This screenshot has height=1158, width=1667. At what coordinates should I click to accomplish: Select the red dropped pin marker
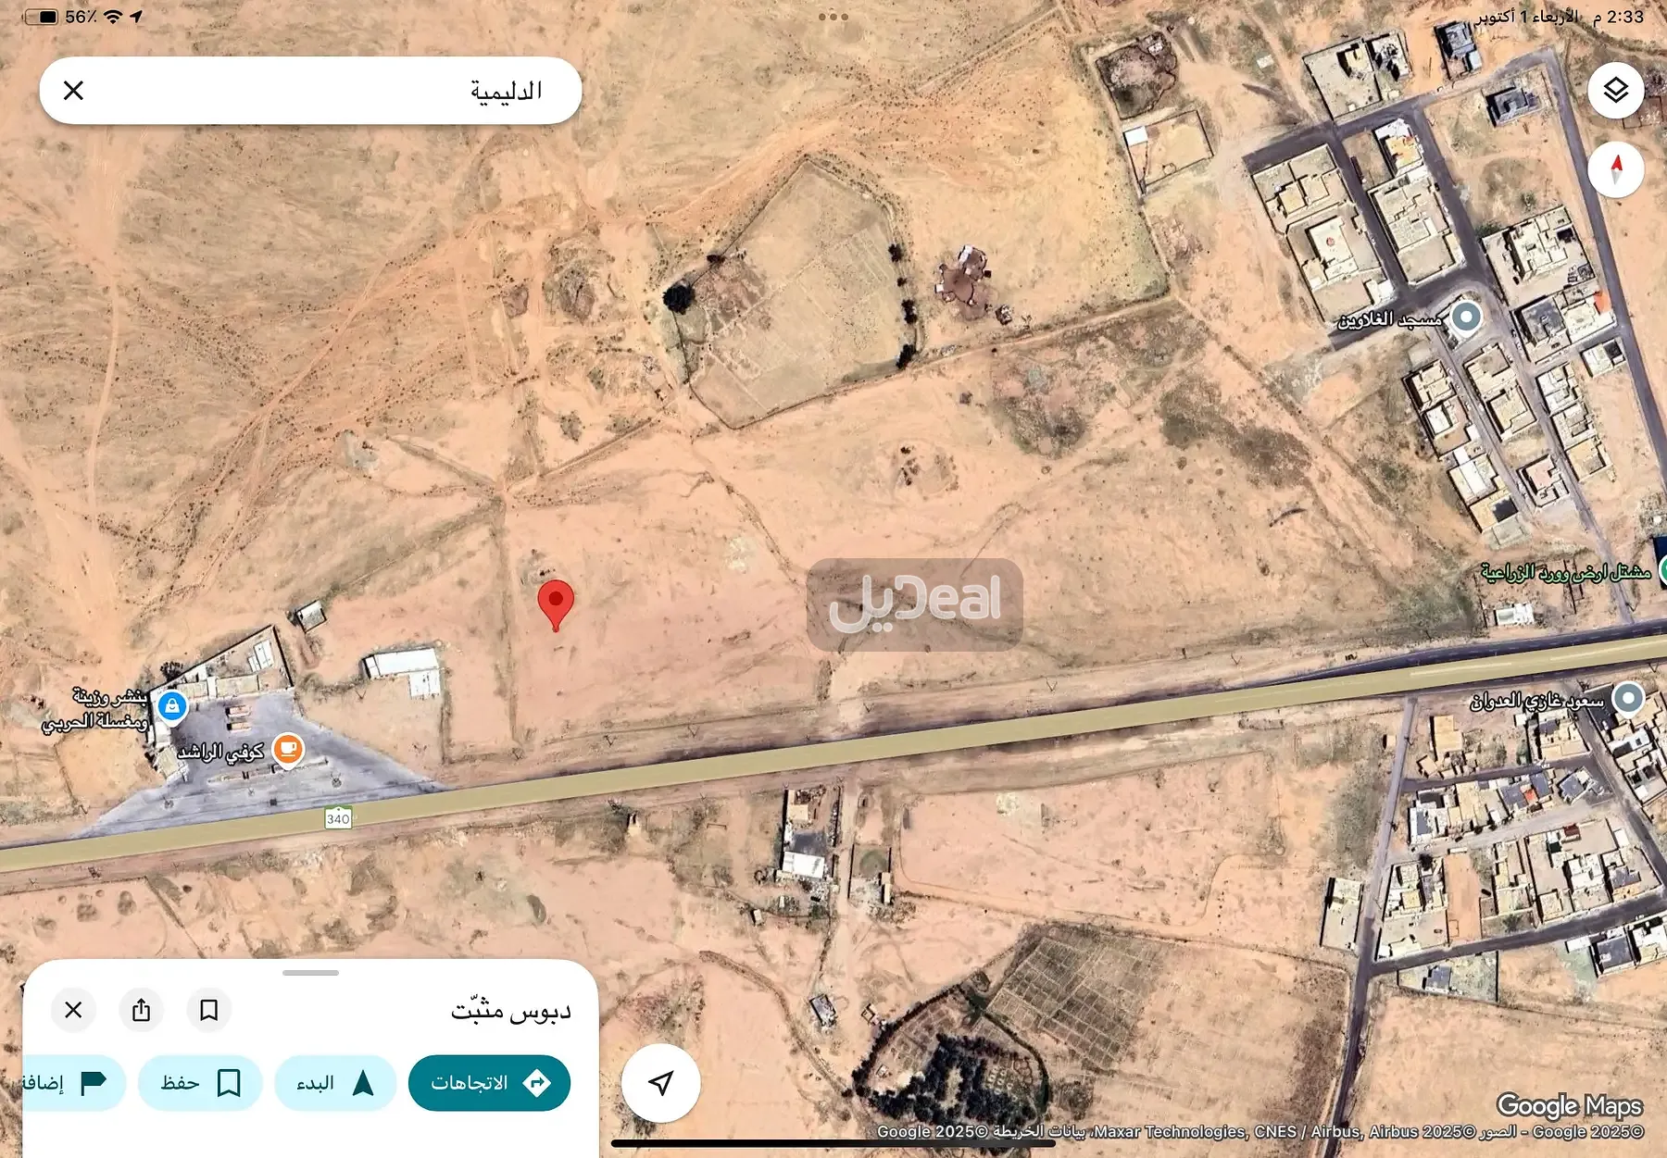coord(556,605)
